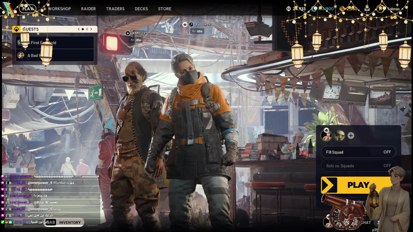The image size is (413, 232).
Task: Toggle Fill Squad setting
Action: pyautogui.click(x=358, y=152)
